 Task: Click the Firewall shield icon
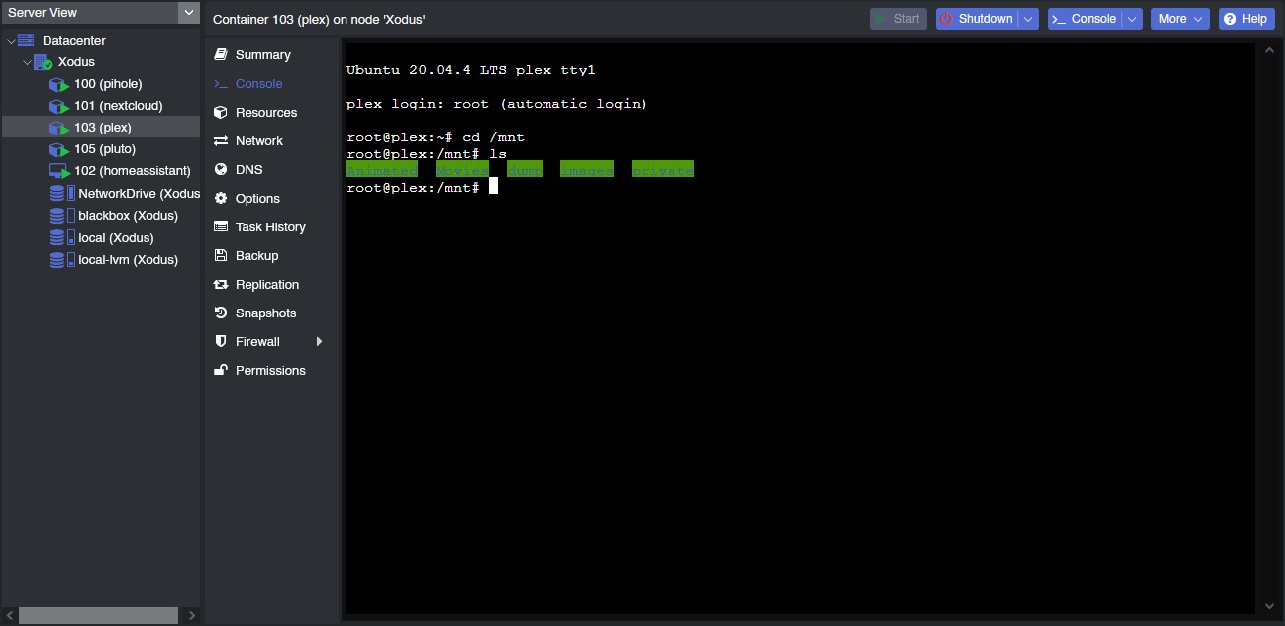[x=220, y=341]
